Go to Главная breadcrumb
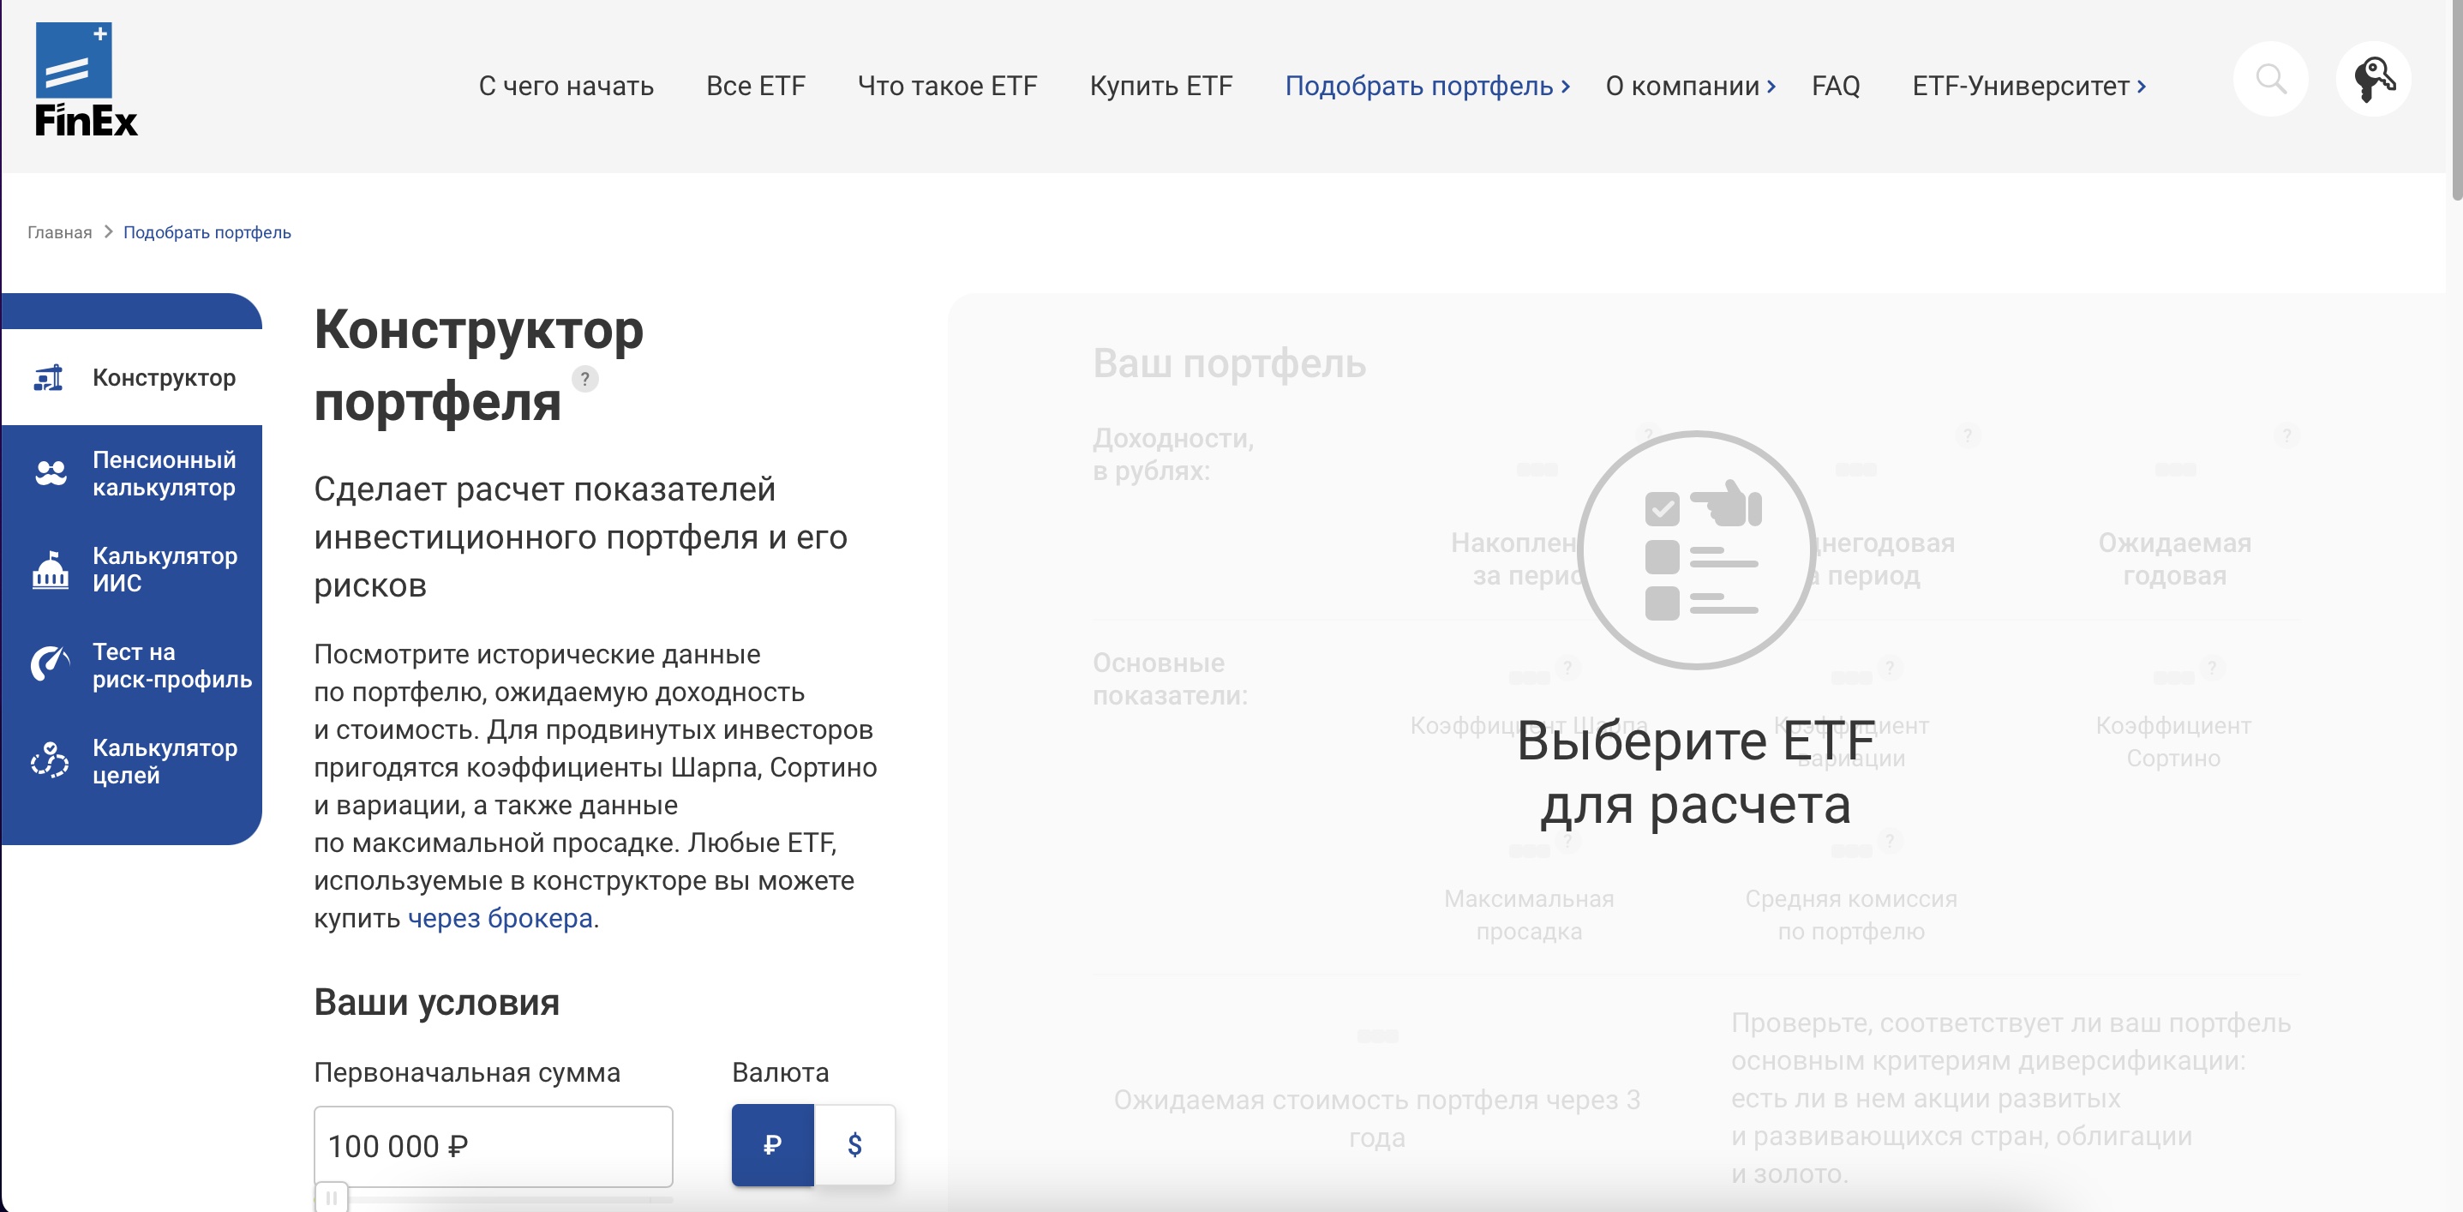 click(59, 232)
